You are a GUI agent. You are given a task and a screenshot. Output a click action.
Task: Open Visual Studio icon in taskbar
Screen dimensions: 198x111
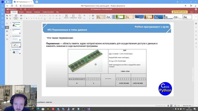pos(88,109)
